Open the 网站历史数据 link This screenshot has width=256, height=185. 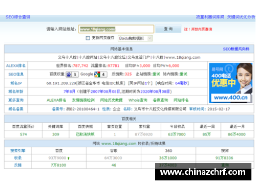tap(111, 100)
